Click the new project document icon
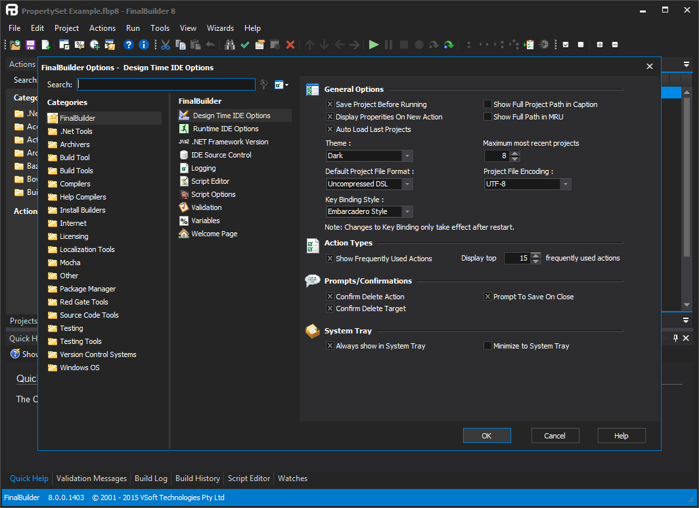Image resolution: width=699 pixels, height=508 pixels. point(45,45)
